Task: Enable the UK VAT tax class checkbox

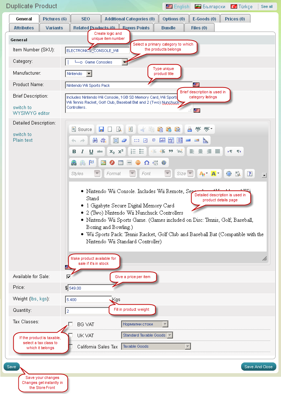Action: [70, 336]
